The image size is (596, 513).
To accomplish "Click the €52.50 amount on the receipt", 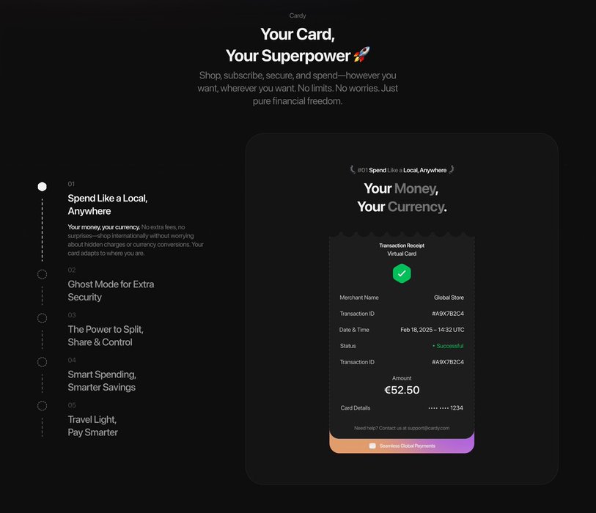I will [402, 390].
